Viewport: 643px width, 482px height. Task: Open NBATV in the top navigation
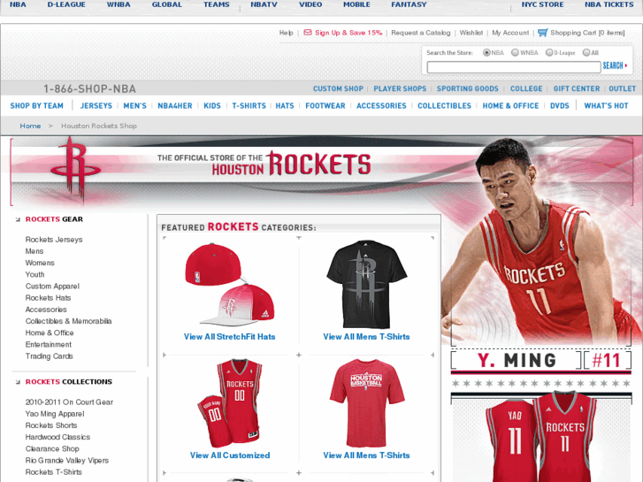[x=264, y=4]
